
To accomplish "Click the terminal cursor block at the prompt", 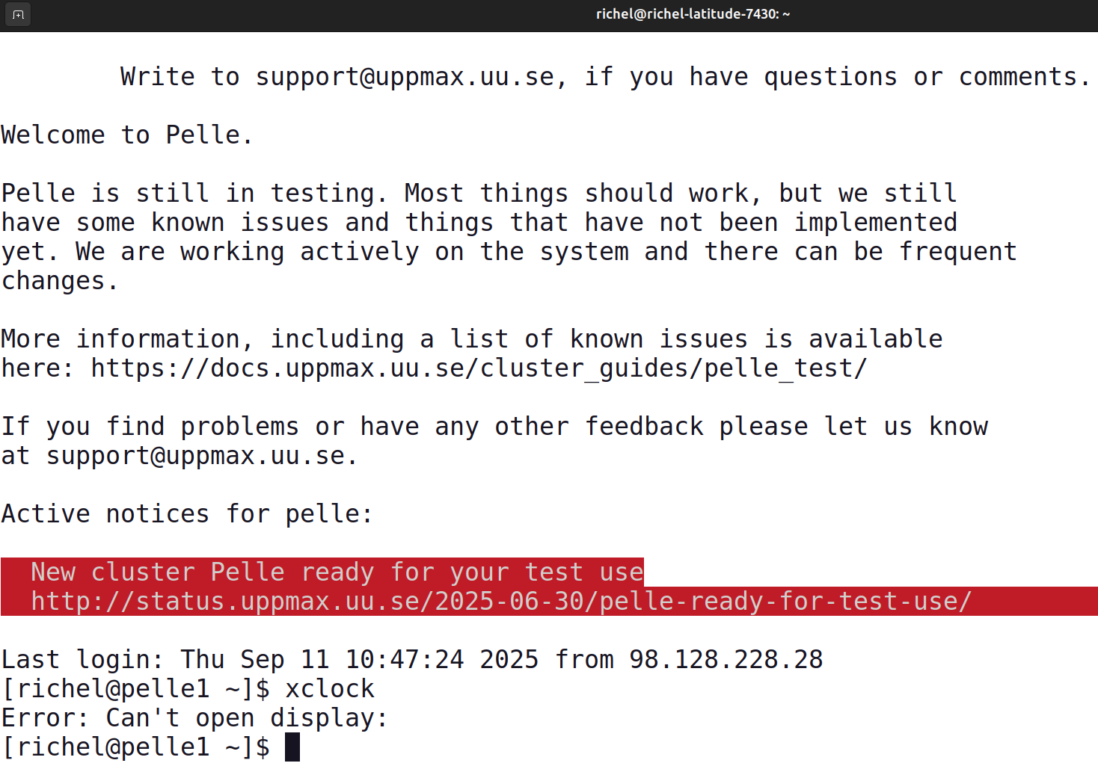I will 292,747.
